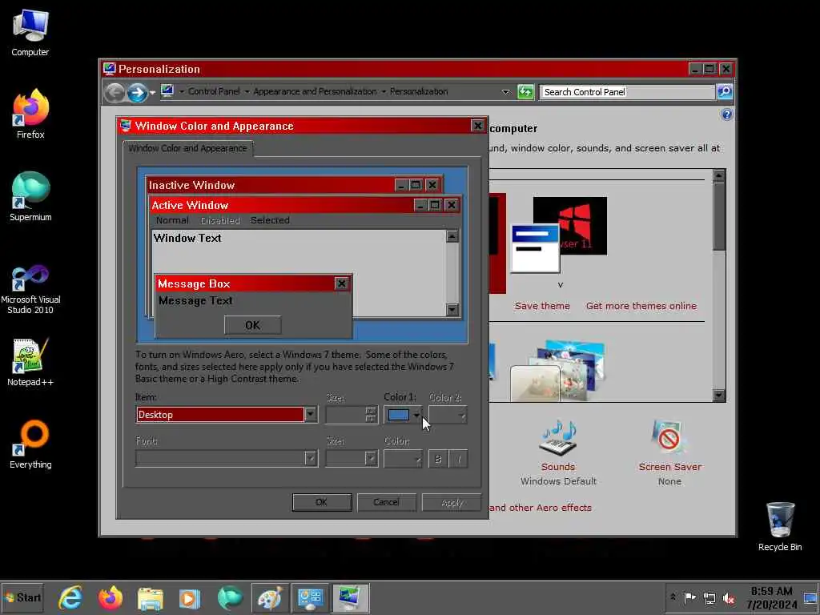Click Personalization breadcrumb item
The height and width of the screenshot is (615, 820).
pyautogui.click(x=419, y=91)
